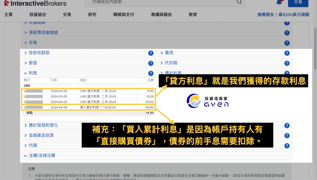This screenshot has width=317, height=180.
Task: Click the total value -14.89
Action: click(149, 113)
